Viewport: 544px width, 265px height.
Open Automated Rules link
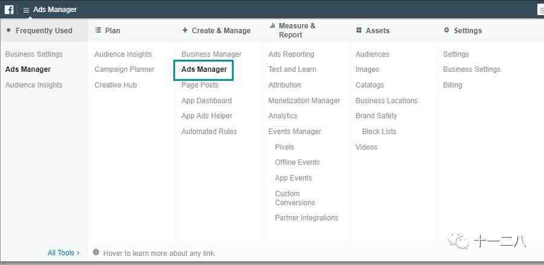(x=209, y=132)
